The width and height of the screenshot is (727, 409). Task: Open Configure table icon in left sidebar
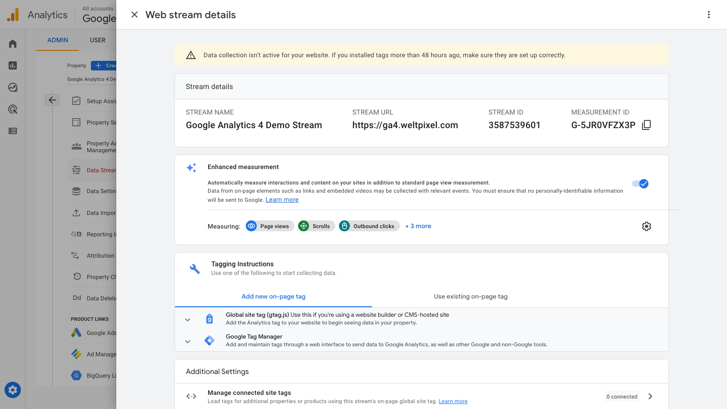[x=13, y=131]
